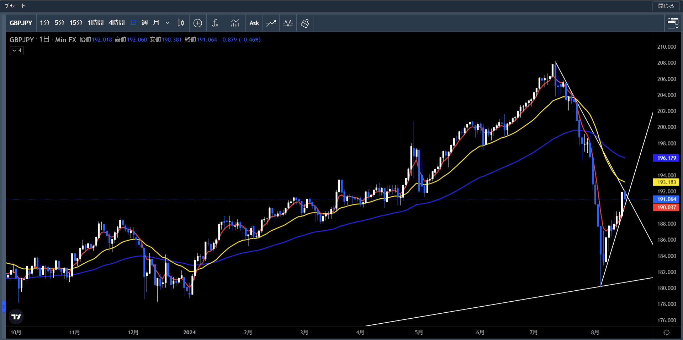Click the 10月 label on time axis
This screenshot has width=683, height=340.
tap(16, 333)
